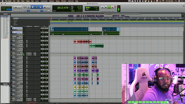Screen dimensions: 185x104
Task: Select Spot edit mode
Action: tap(9, 8)
